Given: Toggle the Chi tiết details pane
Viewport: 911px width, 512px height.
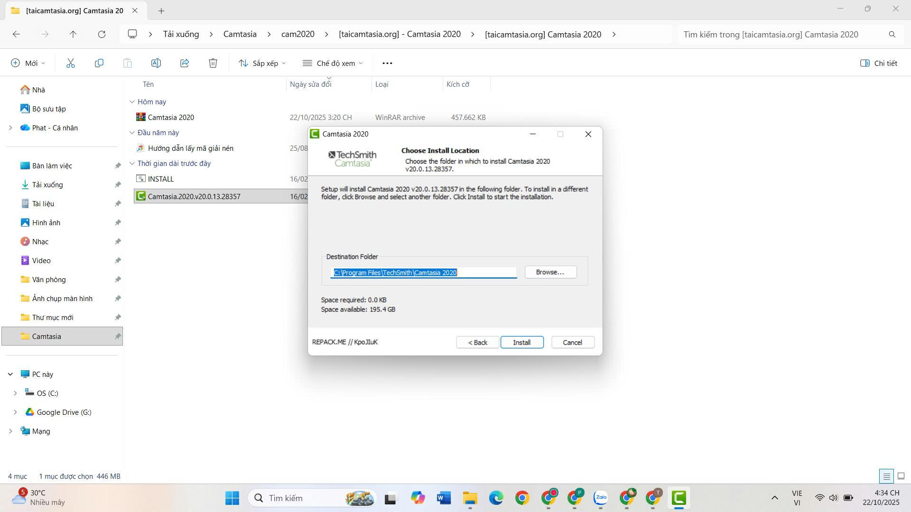Looking at the screenshot, I should pyautogui.click(x=879, y=63).
